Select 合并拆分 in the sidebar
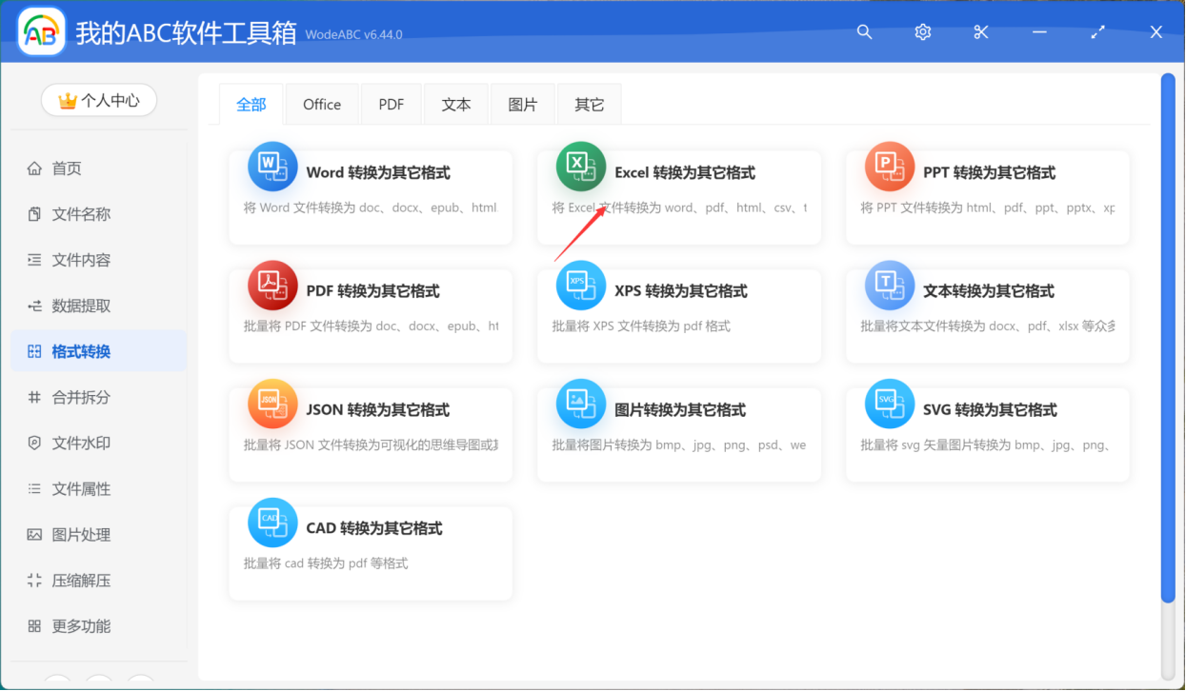Screen dimensions: 1186x691 tap(80, 397)
